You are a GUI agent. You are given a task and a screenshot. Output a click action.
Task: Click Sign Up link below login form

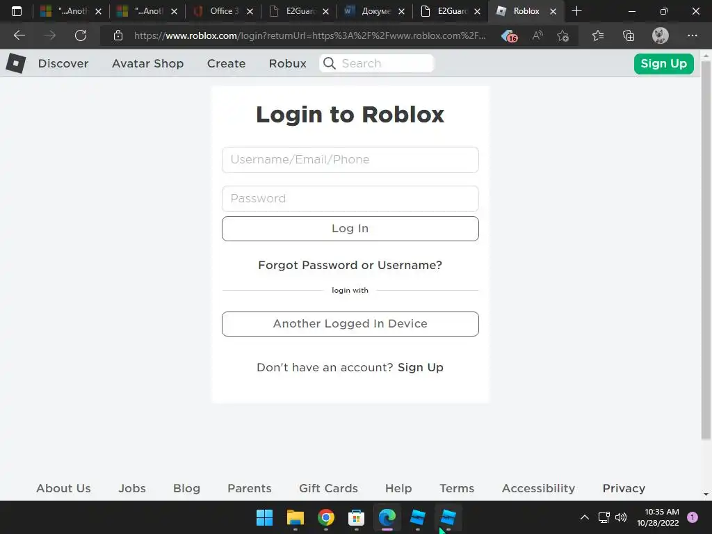[x=421, y=367]
